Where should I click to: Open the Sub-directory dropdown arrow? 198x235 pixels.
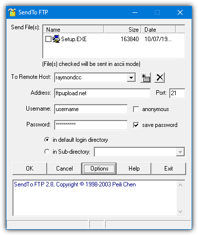coord(180,152)
